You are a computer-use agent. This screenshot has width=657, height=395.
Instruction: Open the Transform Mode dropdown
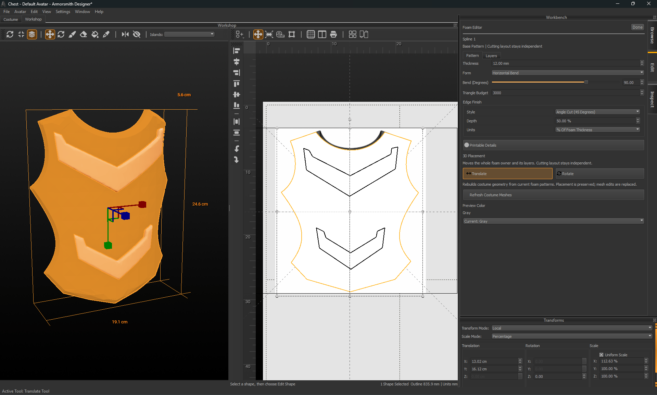[x=572, y=328]
